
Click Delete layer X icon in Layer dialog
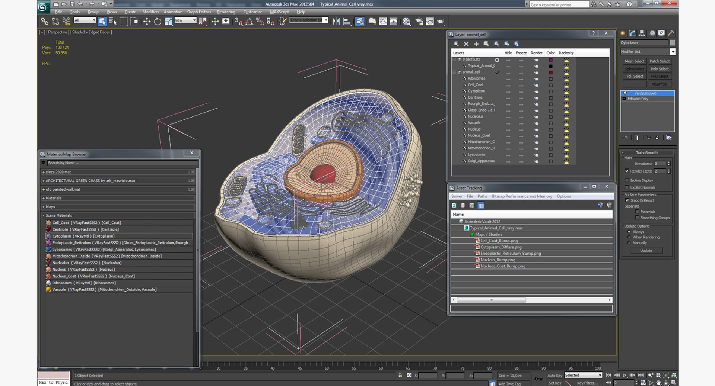(x=466, y=44)
